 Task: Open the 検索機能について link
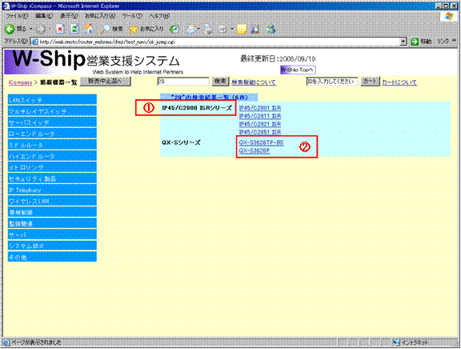click(254, 82)
